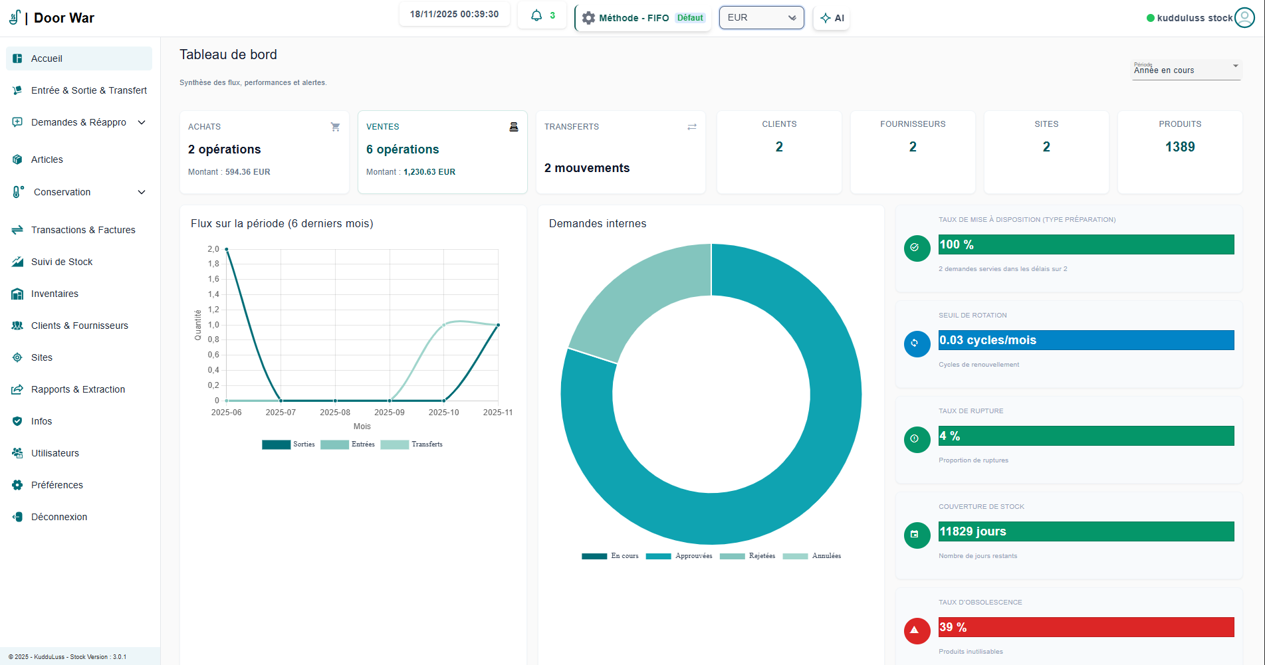Viewport: 1265px width, 665px height.
Task: Click the AI sparkle button
Action: 832,18
